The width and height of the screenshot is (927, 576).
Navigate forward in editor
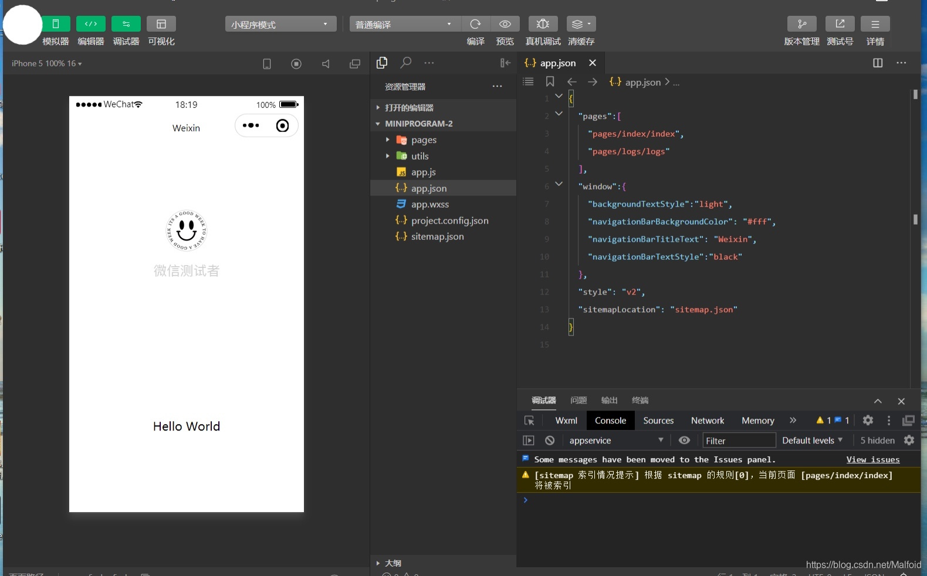[x=593, y=82]
